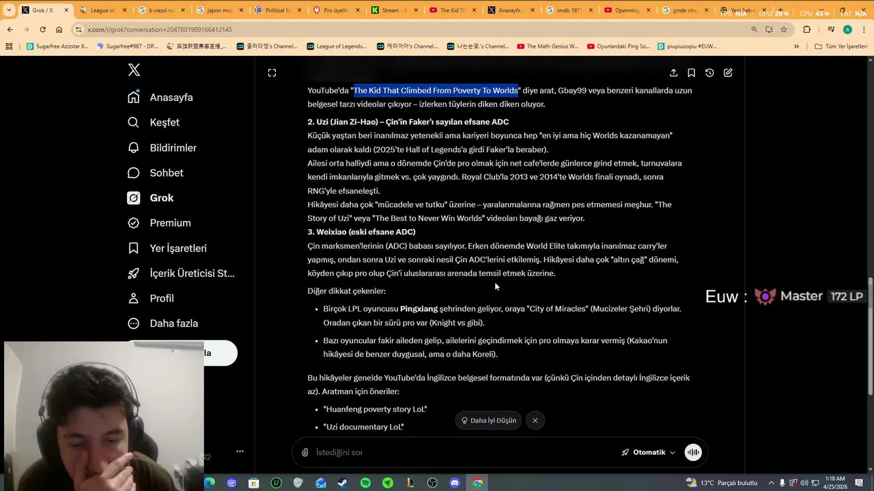Viewport: 874px width, 491px height.
Task: Open Microsoft Edge from the taskbar
Action: click(210, 483)
